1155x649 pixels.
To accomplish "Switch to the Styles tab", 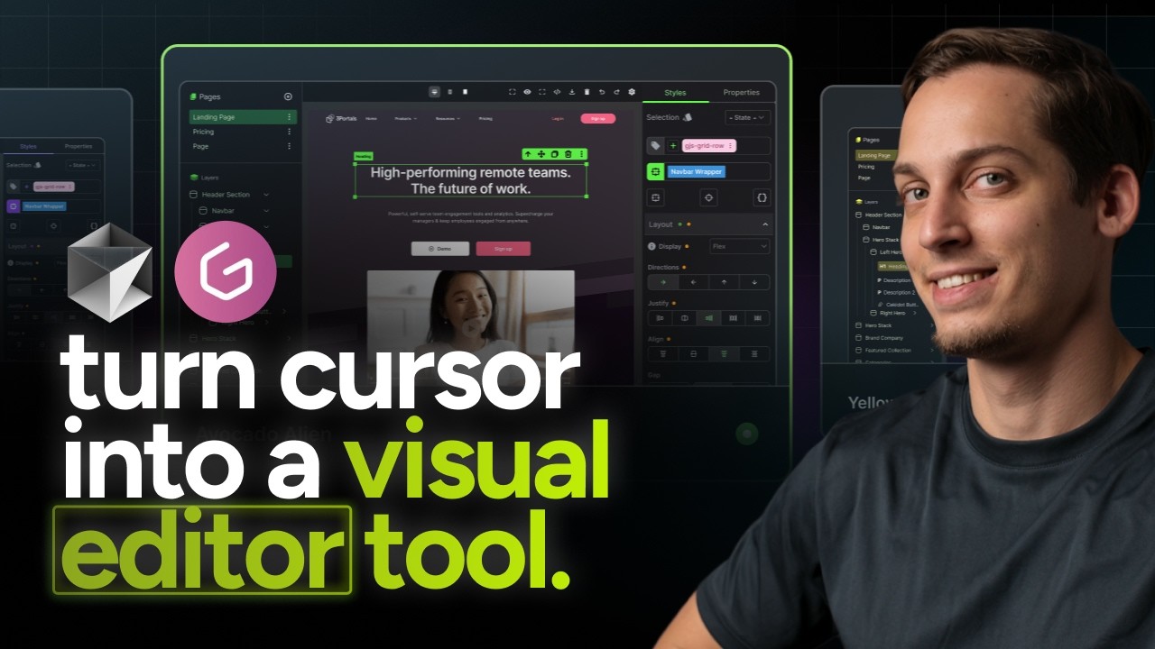I will (675, 93).
